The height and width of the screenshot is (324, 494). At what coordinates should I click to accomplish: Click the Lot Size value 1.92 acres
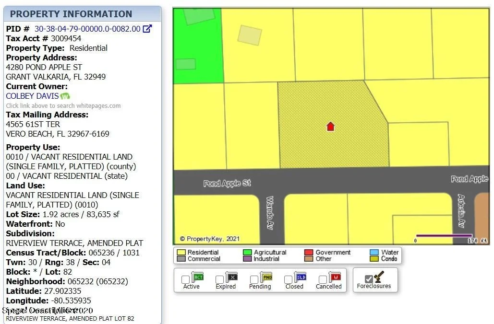click(x=60, y=215)
